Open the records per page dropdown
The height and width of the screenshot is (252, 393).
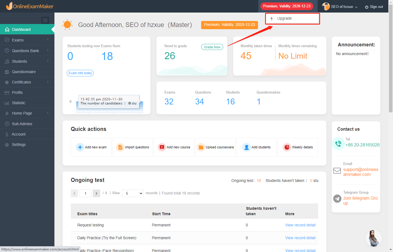(x=133, y=193)
